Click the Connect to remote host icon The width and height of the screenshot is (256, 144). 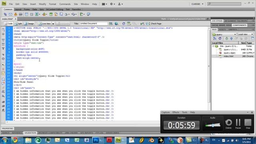pyautogui.click(x=215, y=38)
